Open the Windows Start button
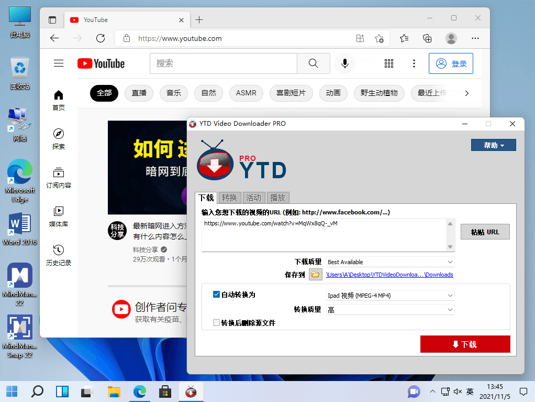The height and width of the screenshot is (402, 535). [x=12, y=392]
